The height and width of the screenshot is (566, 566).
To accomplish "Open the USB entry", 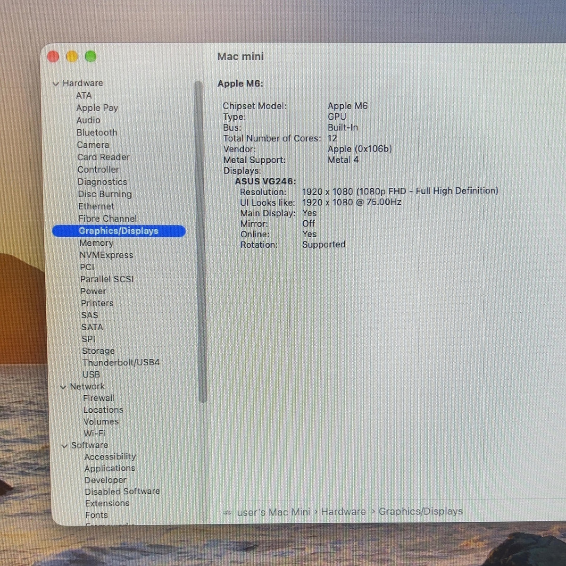I will [91, 375].
